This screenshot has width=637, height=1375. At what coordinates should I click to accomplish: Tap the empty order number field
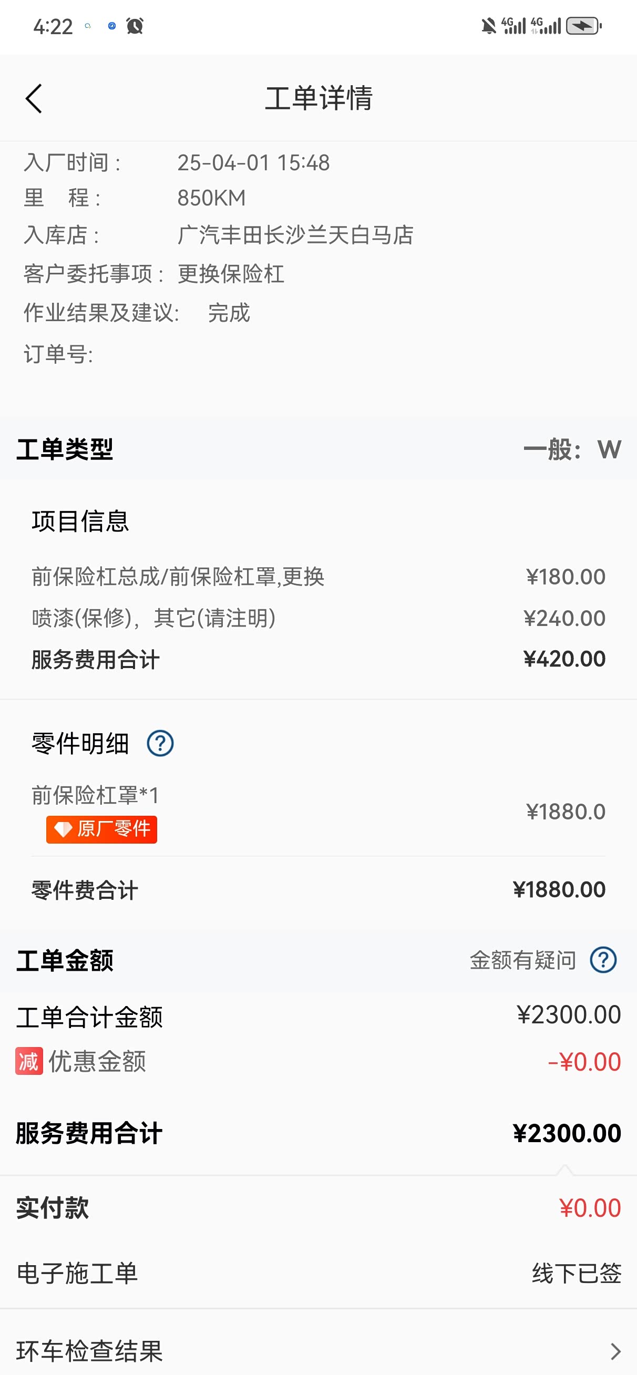[x=213, y=354]
